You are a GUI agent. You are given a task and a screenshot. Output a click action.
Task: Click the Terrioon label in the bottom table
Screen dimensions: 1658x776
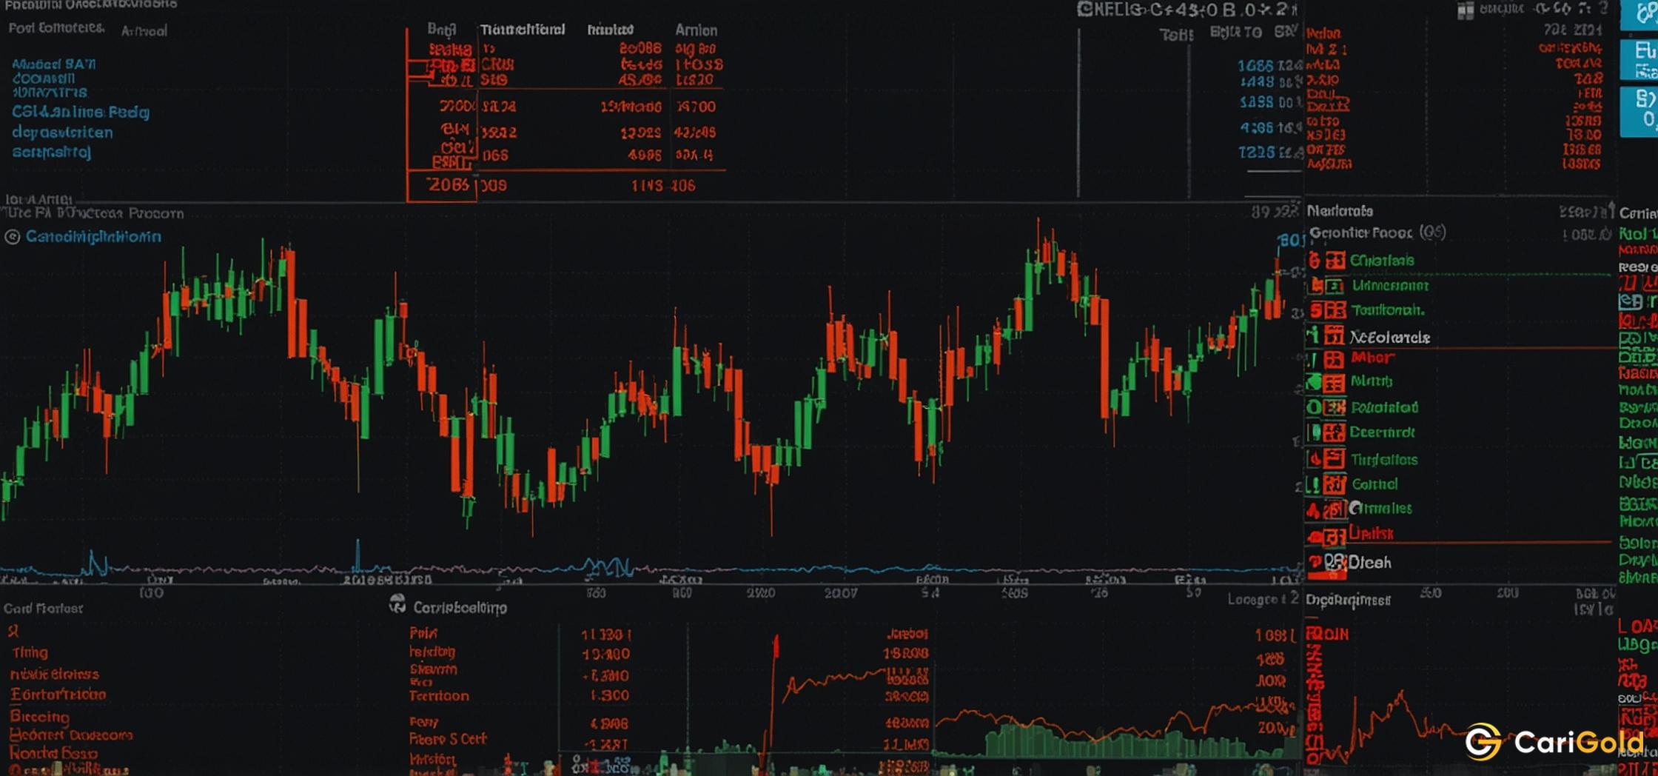coord(439,696)
